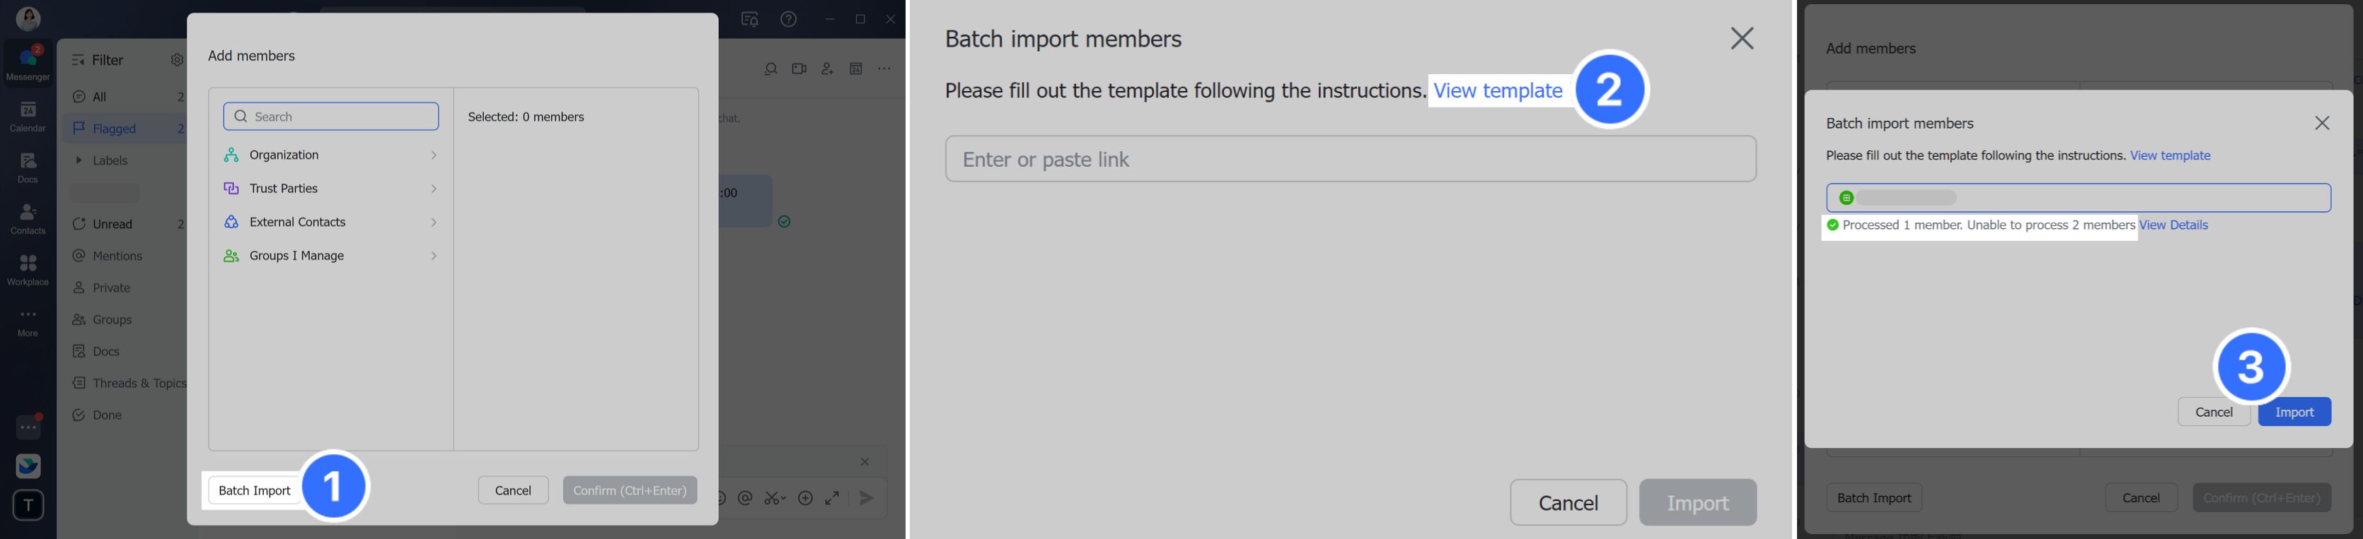Select the Flagged filter
Image resolution: width=2363 pixels, height=539 pixels.
tap(115, 129)
